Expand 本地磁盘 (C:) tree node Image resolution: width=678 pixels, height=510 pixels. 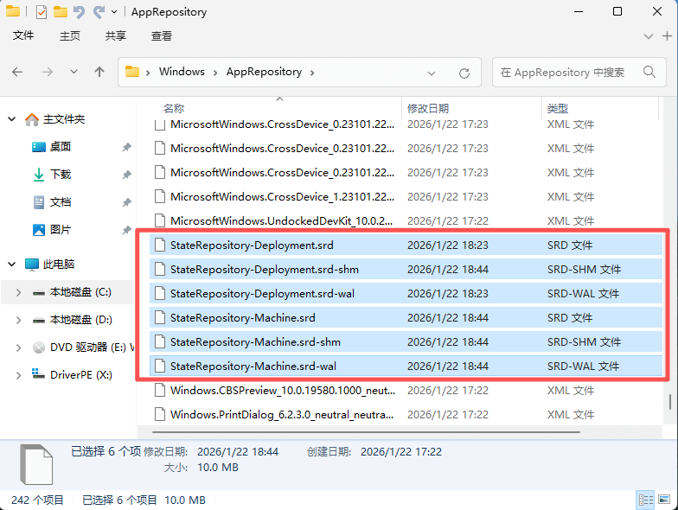pyautogui.click(x=19, y=292)
